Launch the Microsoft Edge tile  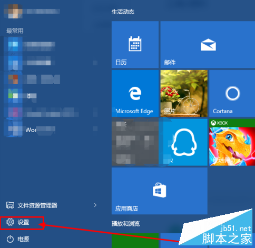pos(135,93)
